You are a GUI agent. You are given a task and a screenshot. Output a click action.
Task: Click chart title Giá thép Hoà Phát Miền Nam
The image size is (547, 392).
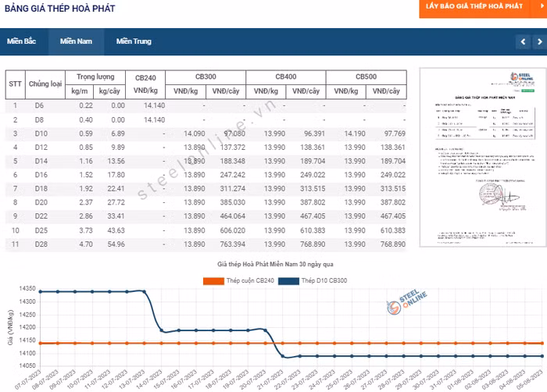[275, 265]
